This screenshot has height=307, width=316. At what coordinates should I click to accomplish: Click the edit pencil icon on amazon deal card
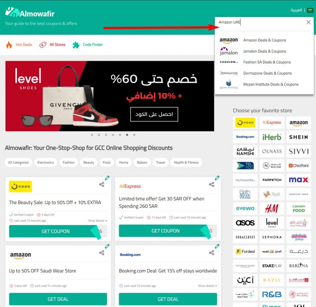click(x=107, y=246)
